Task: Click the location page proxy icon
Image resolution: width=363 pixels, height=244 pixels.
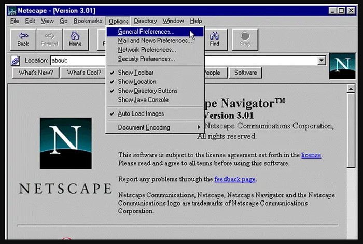Action: pyautogui.click(x=16, y=61)
